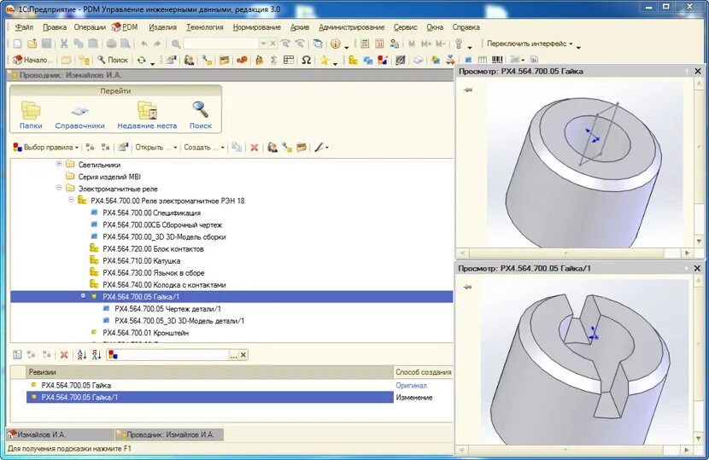Viewport: 709px width, 460px height.
Task: Open the Администрирование menu
Action: 351,27
